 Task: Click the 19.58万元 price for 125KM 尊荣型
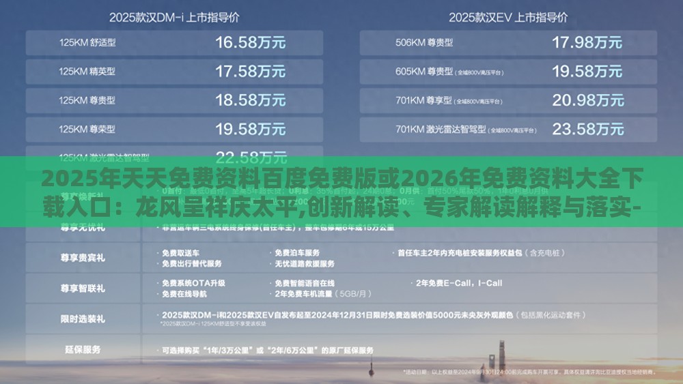point(251,129)
